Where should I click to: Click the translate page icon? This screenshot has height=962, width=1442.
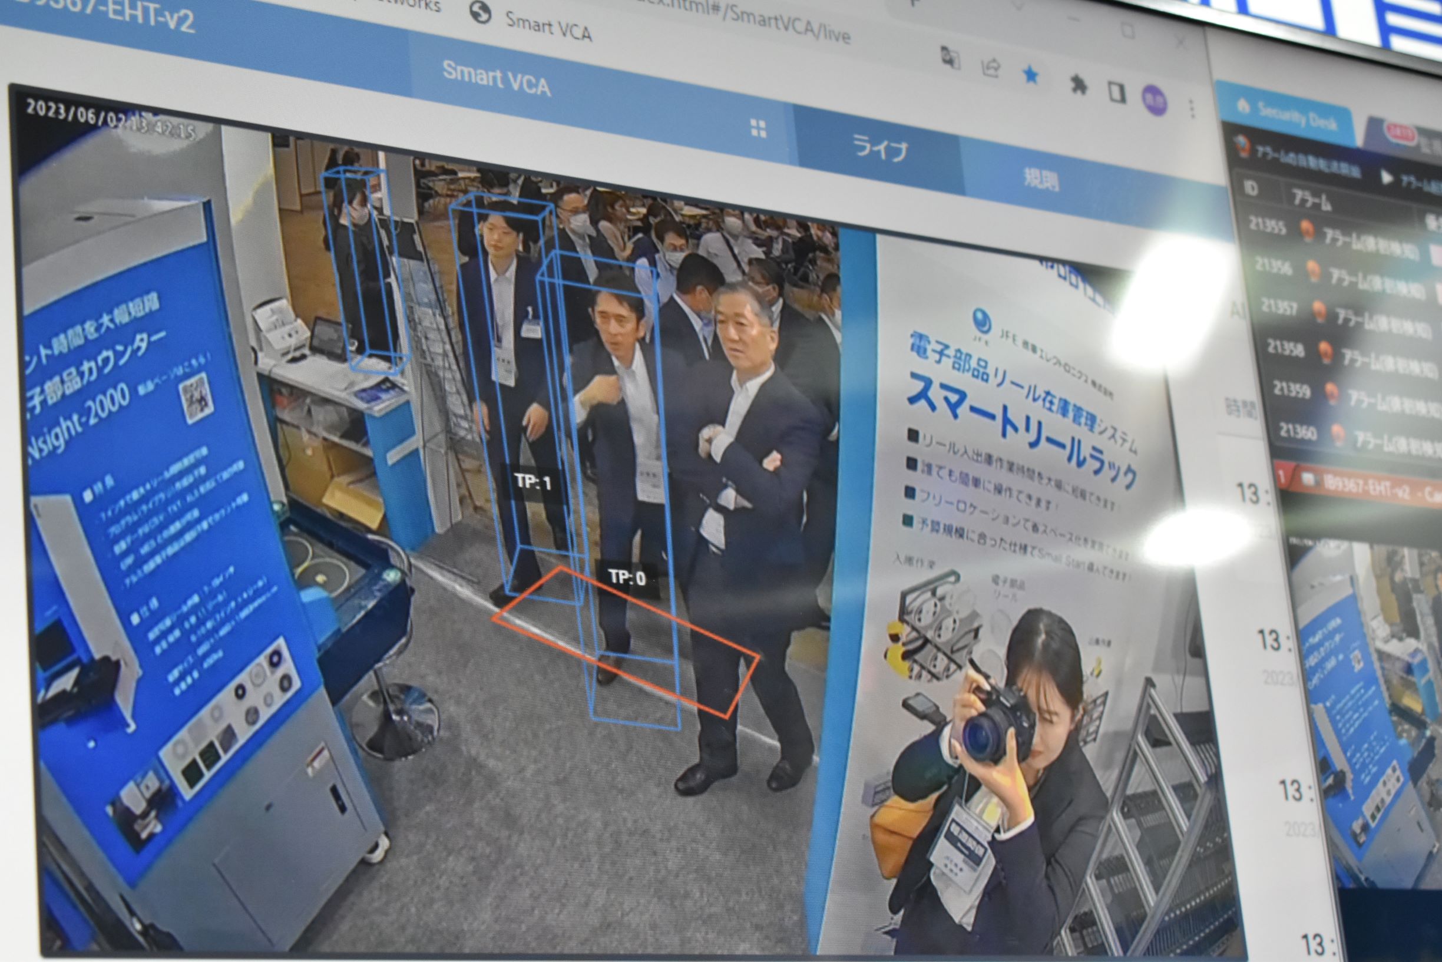click(950, 59)
